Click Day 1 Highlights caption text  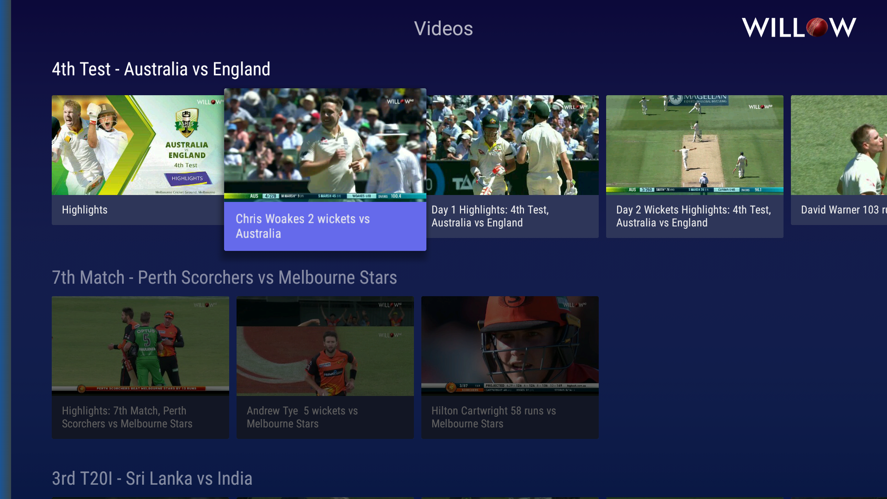coord(490,216)
